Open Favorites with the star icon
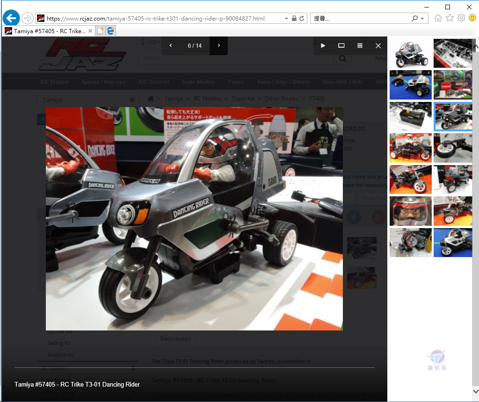 click(450, 18)
